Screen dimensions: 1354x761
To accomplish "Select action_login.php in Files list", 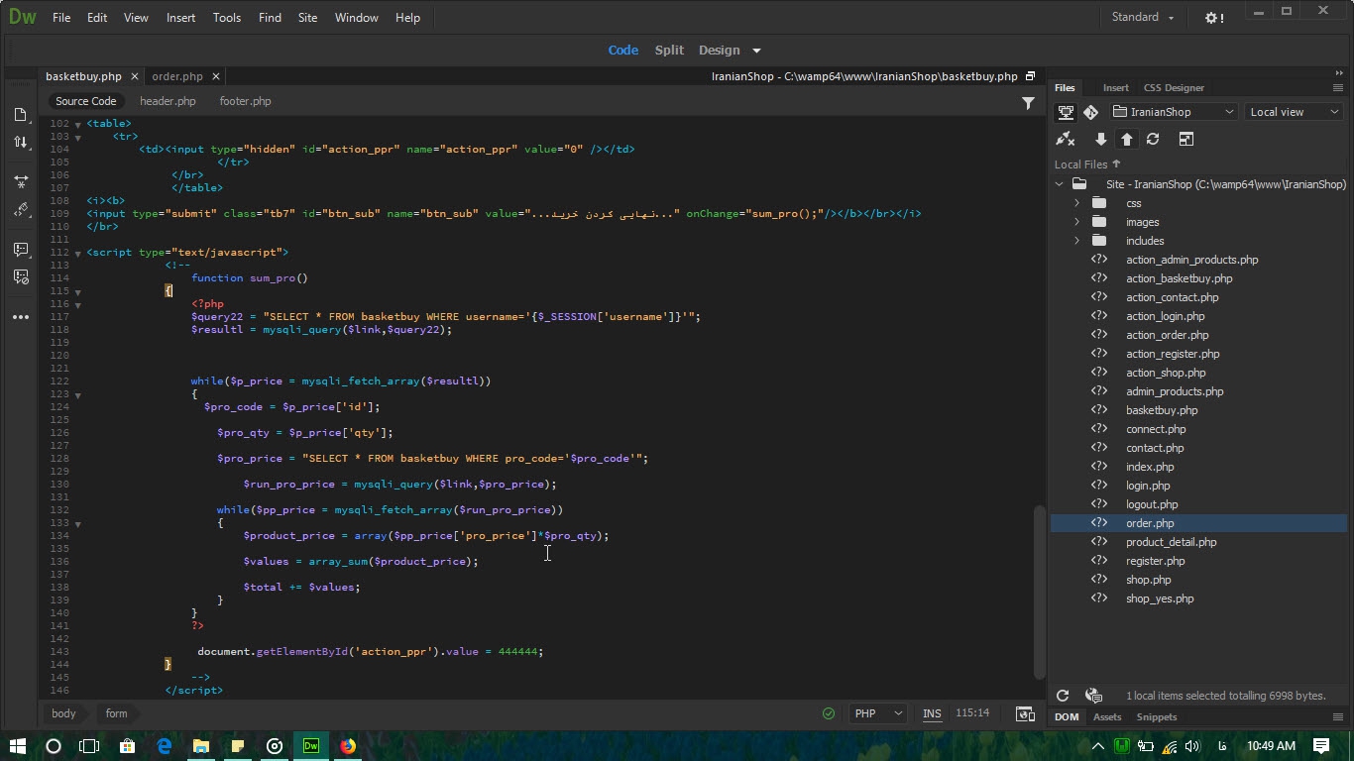I will [x=1165, y=316].
